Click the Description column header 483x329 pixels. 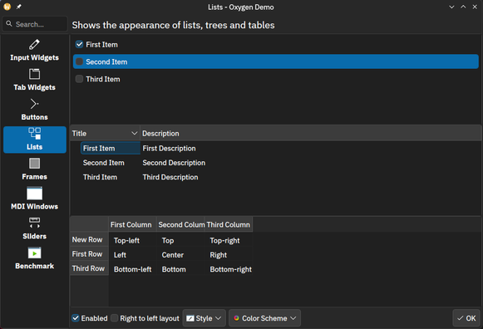coord(311,133)
